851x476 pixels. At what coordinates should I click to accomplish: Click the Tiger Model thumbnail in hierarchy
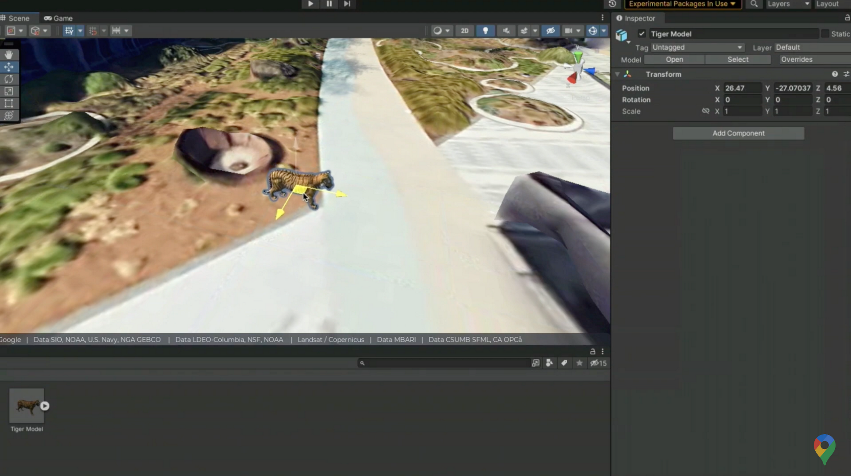27,406
